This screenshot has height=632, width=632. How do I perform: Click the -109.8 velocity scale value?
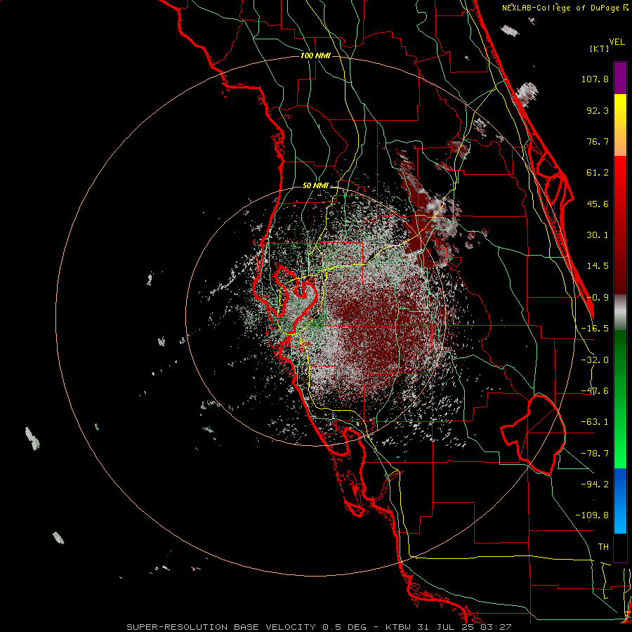[x=592, y=515]
